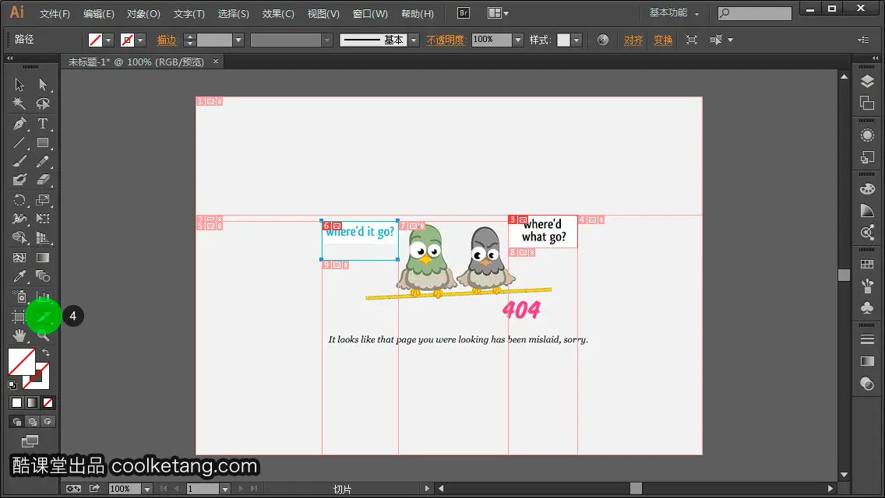The width and height of the screenshot is (885, 498).
Task: Open the Stroke lines panel
Action: tap(867, 339)
